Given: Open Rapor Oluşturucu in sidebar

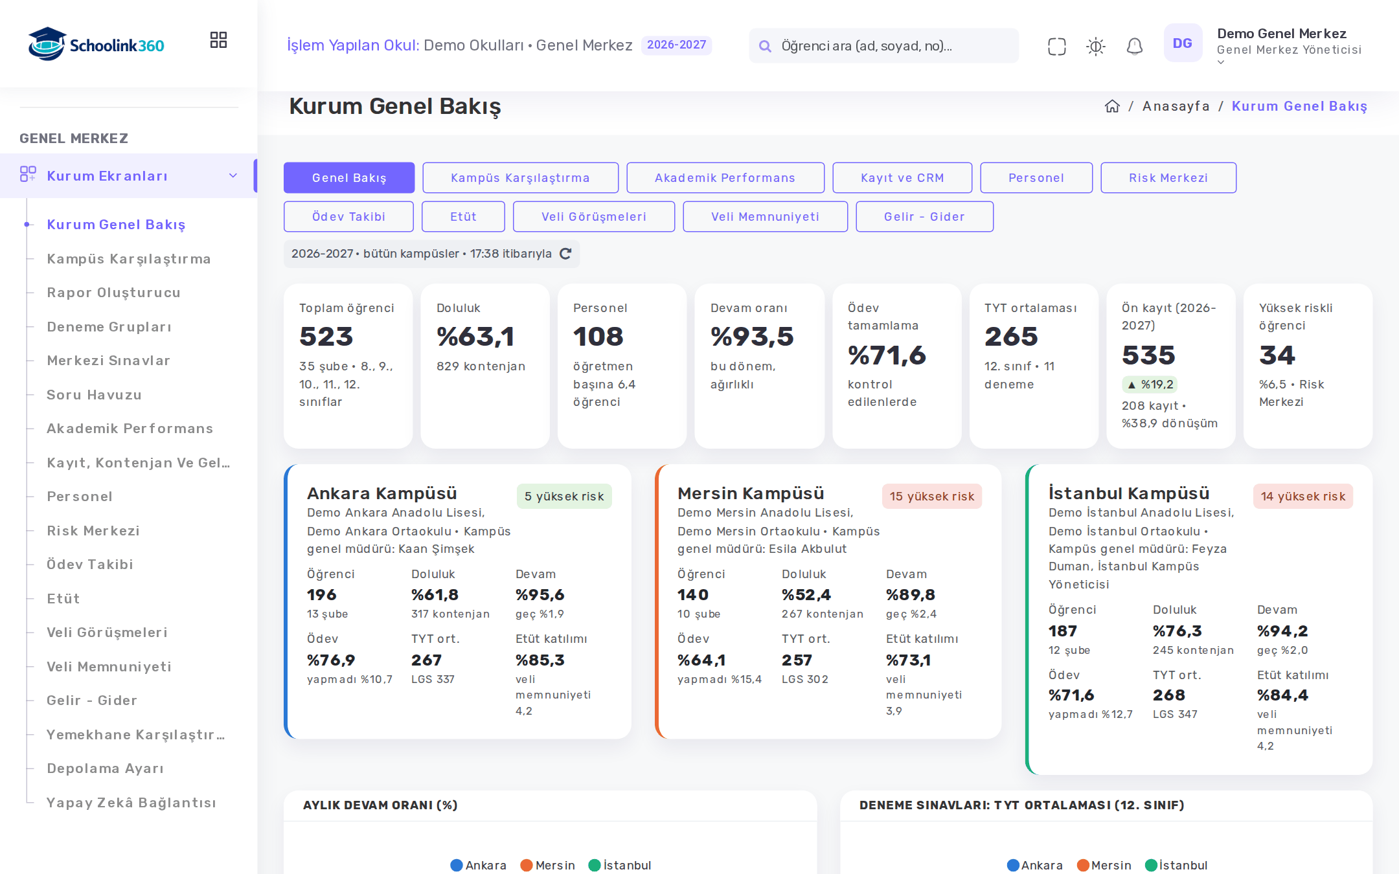Looking at the screenshot, I should [x=113, y=293].
